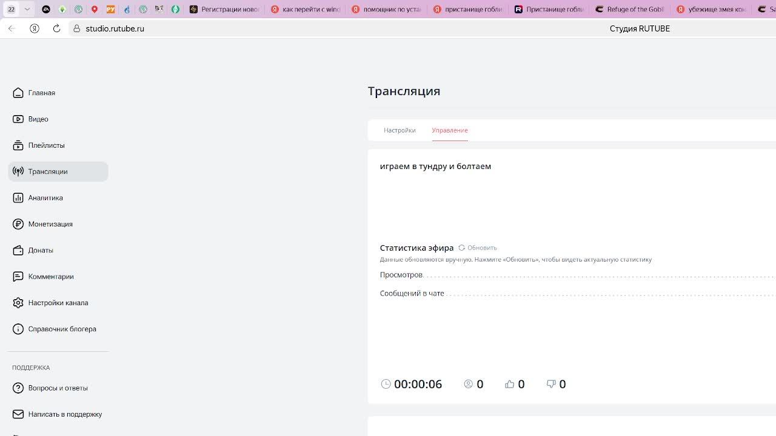Click the Yandex Я button in toolbar
This screenshot has height=436, width=776.
click(35, 28)
